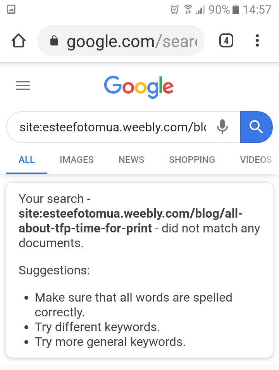
Task: Select the ALL results tab
Action: (27, 160)
